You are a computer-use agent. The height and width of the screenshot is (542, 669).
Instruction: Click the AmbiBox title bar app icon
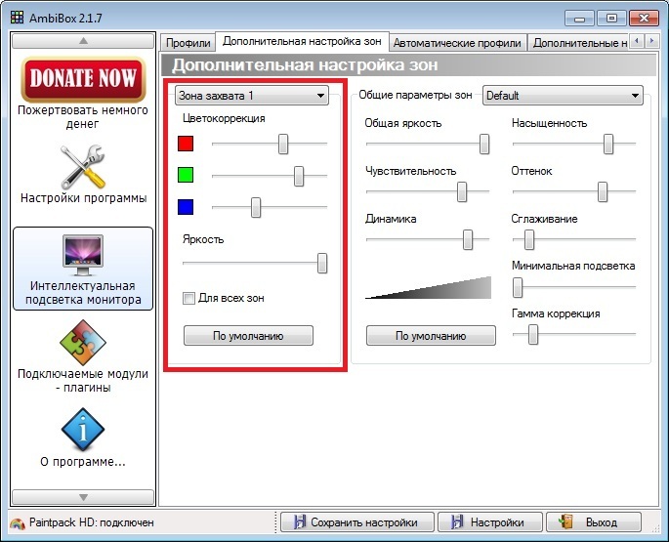(x=17, y=18)
